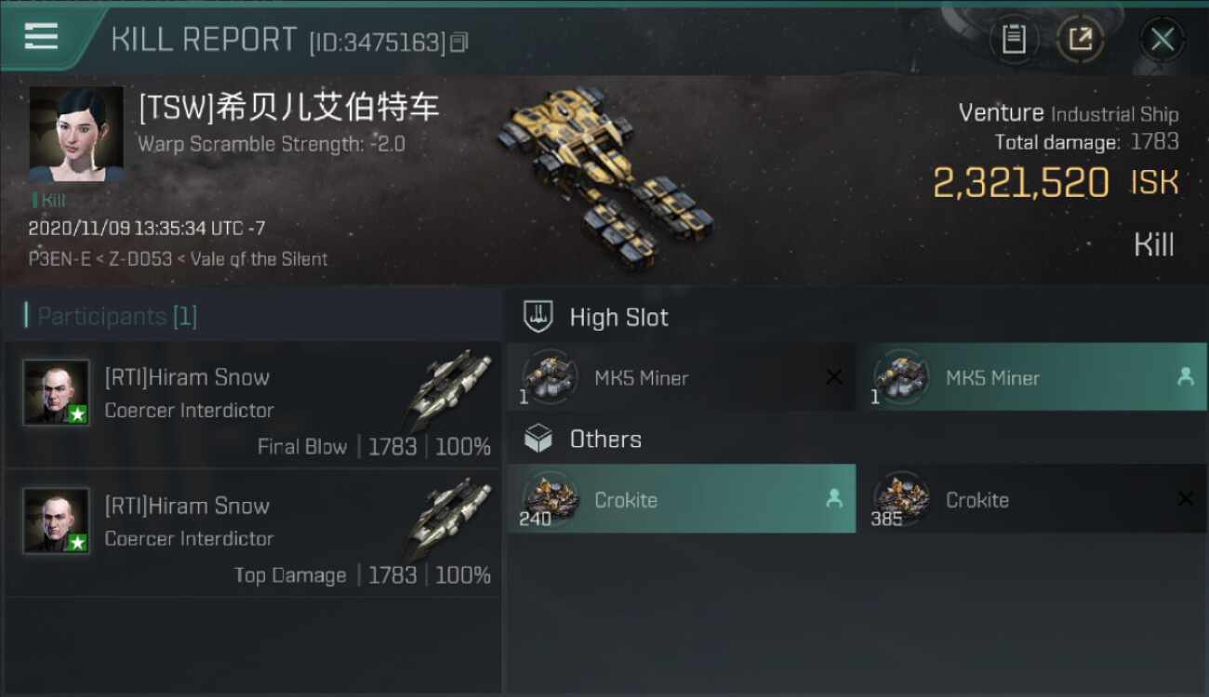Select the dropped MK5 Miner item
The height and width of the screenshot is (697, 1209).
1031,377
